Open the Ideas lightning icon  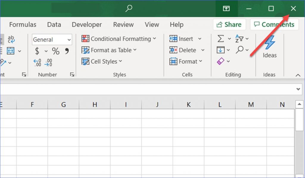coord(270,43)
